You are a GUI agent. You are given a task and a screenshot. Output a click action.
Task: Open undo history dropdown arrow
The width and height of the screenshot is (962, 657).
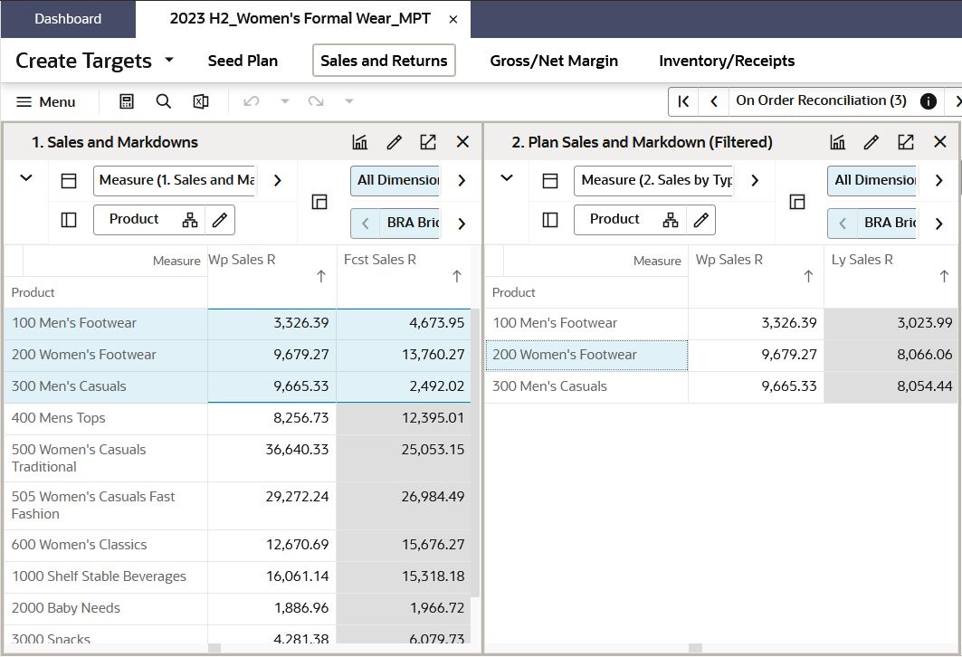pos(285,101)
